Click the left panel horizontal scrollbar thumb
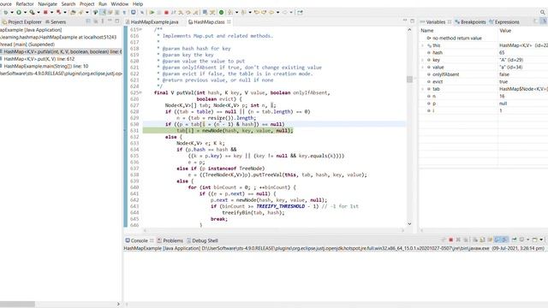Screen dimensions: 548x308 (17, 305)
